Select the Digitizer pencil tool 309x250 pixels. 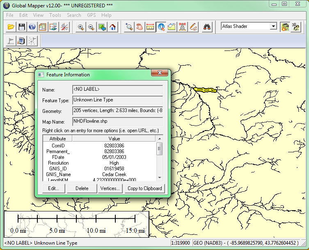tap(193, 27)
